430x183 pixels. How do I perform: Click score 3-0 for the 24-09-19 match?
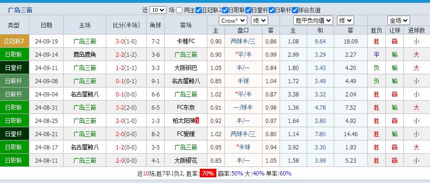120,42
